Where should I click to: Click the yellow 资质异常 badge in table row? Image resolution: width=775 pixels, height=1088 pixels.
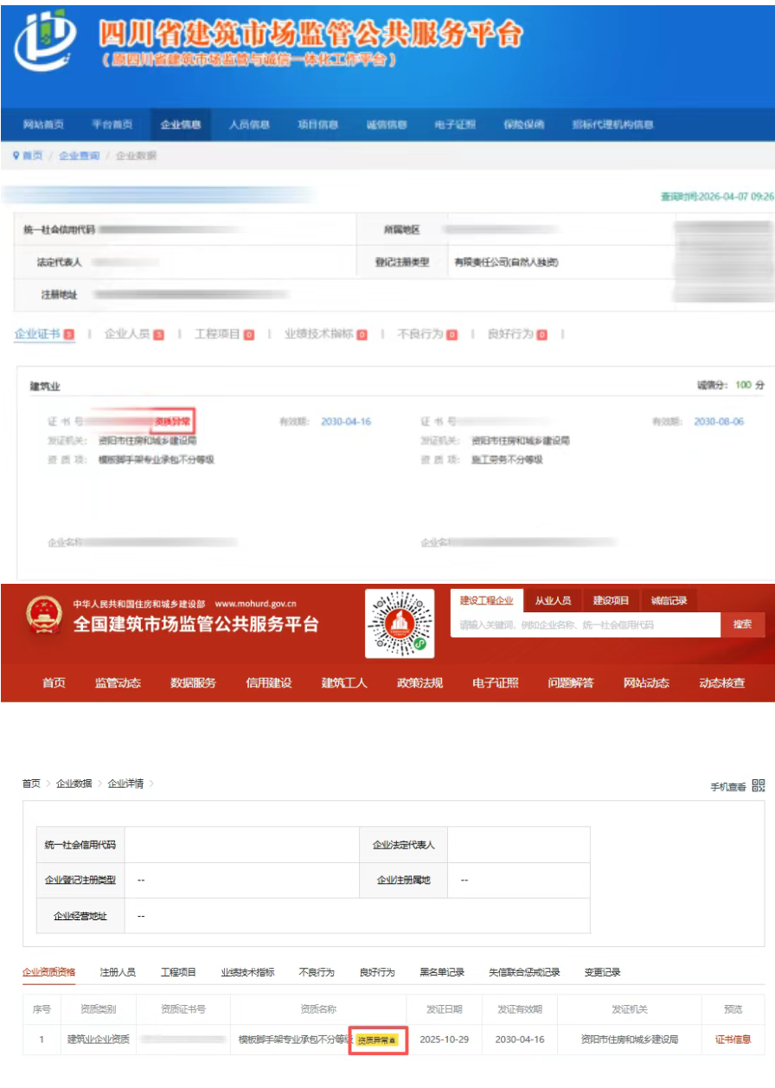pyautogui.click(x=376, y=1040)
